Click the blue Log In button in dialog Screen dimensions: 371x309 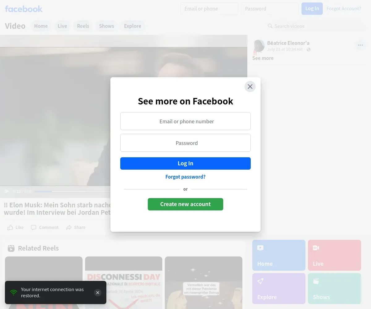coord(185,163)
